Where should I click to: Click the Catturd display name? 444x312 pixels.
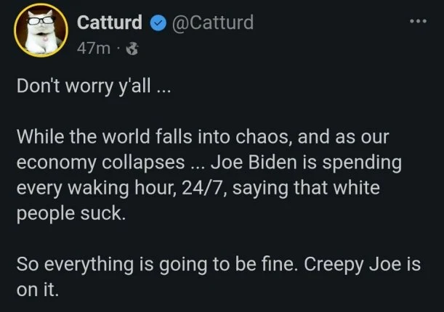point(110,22)
